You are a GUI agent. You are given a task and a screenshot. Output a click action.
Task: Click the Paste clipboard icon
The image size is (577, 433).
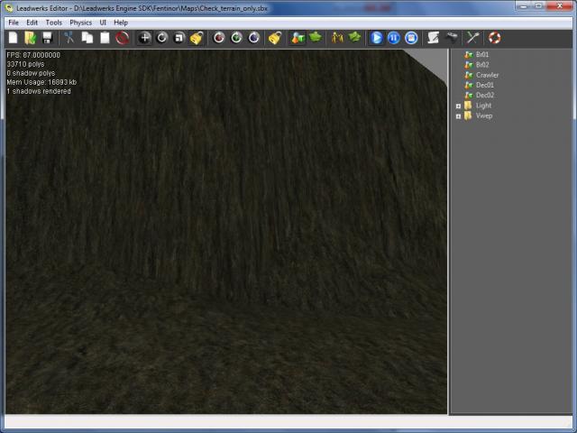point(105,38)
